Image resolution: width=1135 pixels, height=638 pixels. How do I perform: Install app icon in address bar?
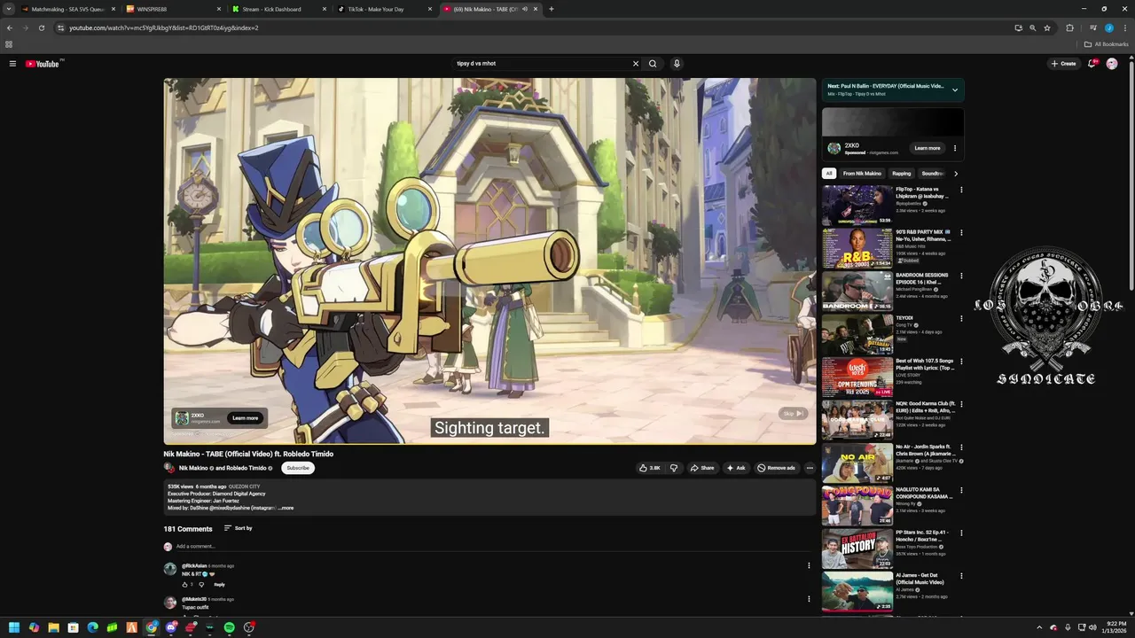point(1018,27)
